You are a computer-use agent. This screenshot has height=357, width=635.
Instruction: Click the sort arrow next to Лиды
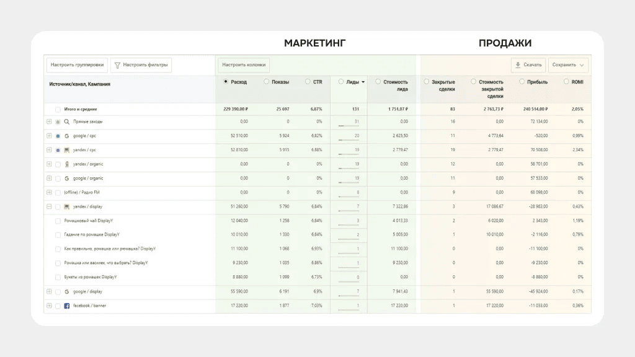point(363,82)
